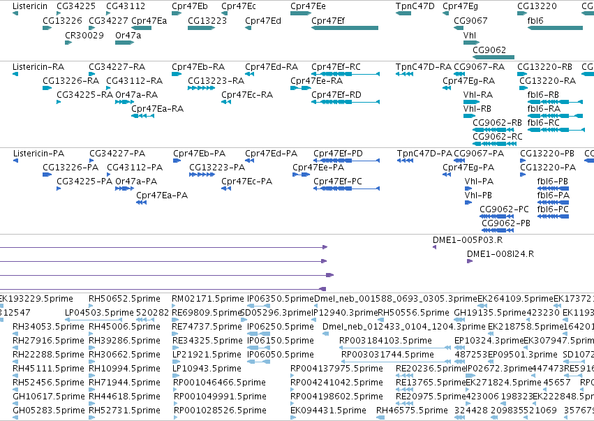The width and height of the screenshot is (594, 421).
Task: Click the Listericin-PA protein label
Action: click(x=38, y=154)
